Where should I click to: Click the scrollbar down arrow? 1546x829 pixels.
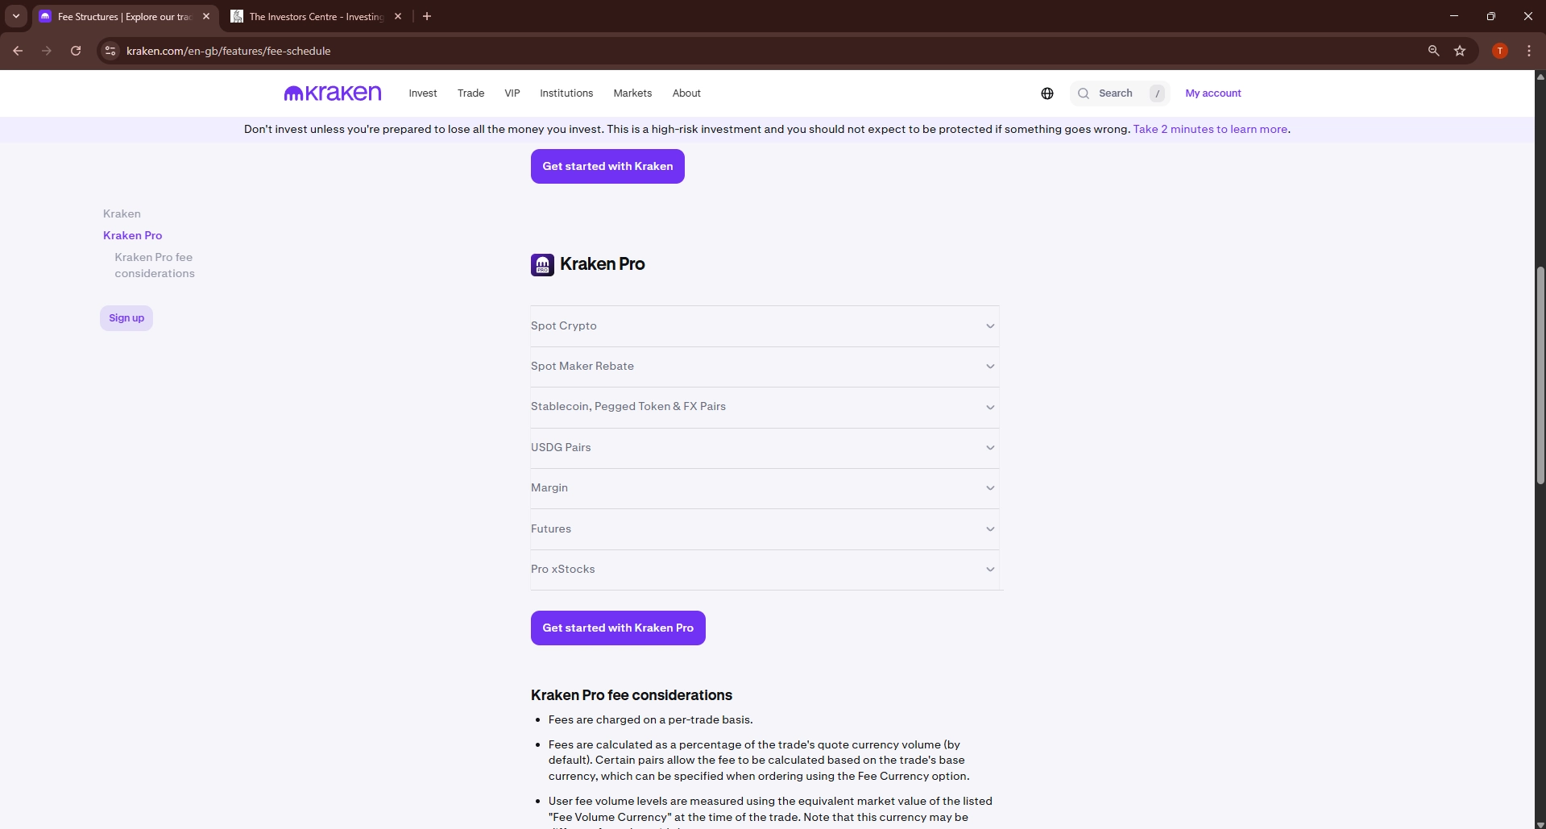click(1540, 823)
